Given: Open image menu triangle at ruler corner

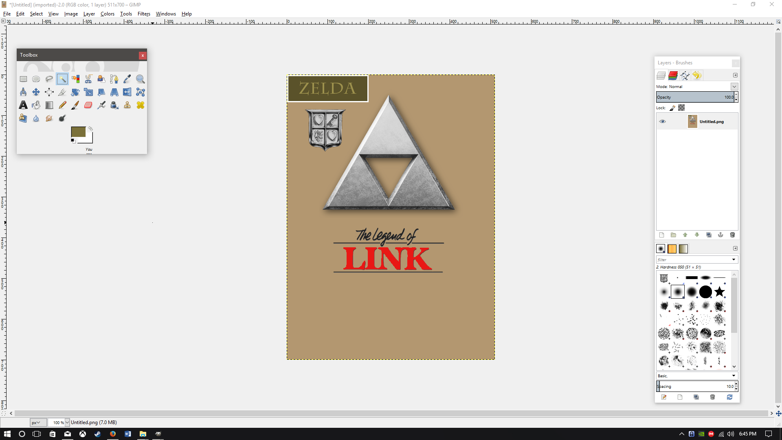Looking at the screenshot, I should click(3, 21).
